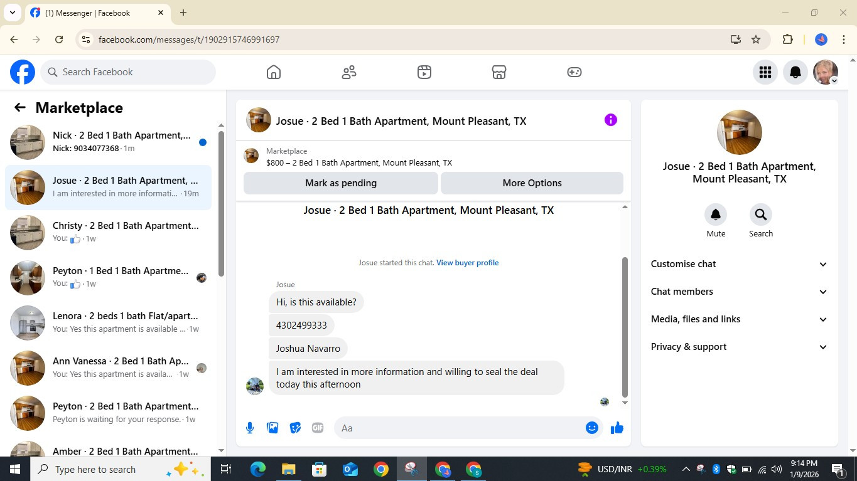This screenshot has height=481, width=857.
Task: Click the message '4302499333'
Action: 301,325
